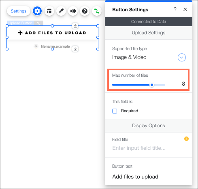
Task: Open the green connect to data icon
Action: [97, 11]
